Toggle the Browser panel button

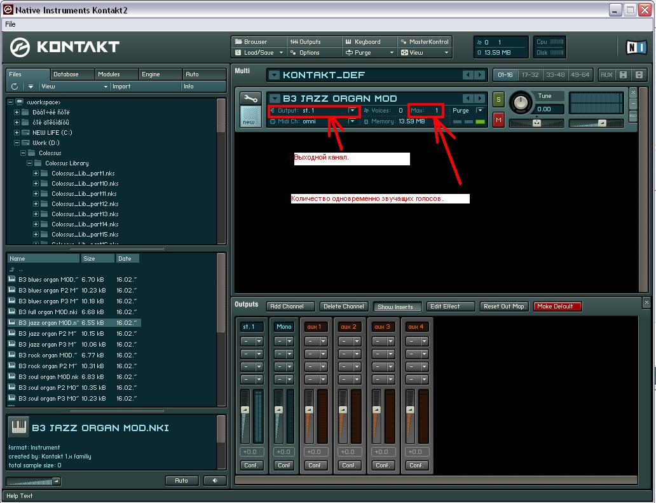click(x=259, y=42)
